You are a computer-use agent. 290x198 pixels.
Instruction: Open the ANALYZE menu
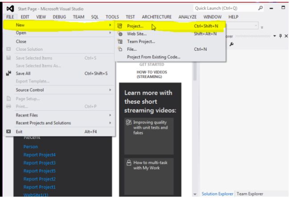point(187,17)
